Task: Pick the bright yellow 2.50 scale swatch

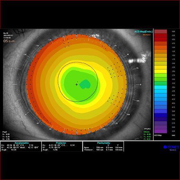Action: click(160, 71)
